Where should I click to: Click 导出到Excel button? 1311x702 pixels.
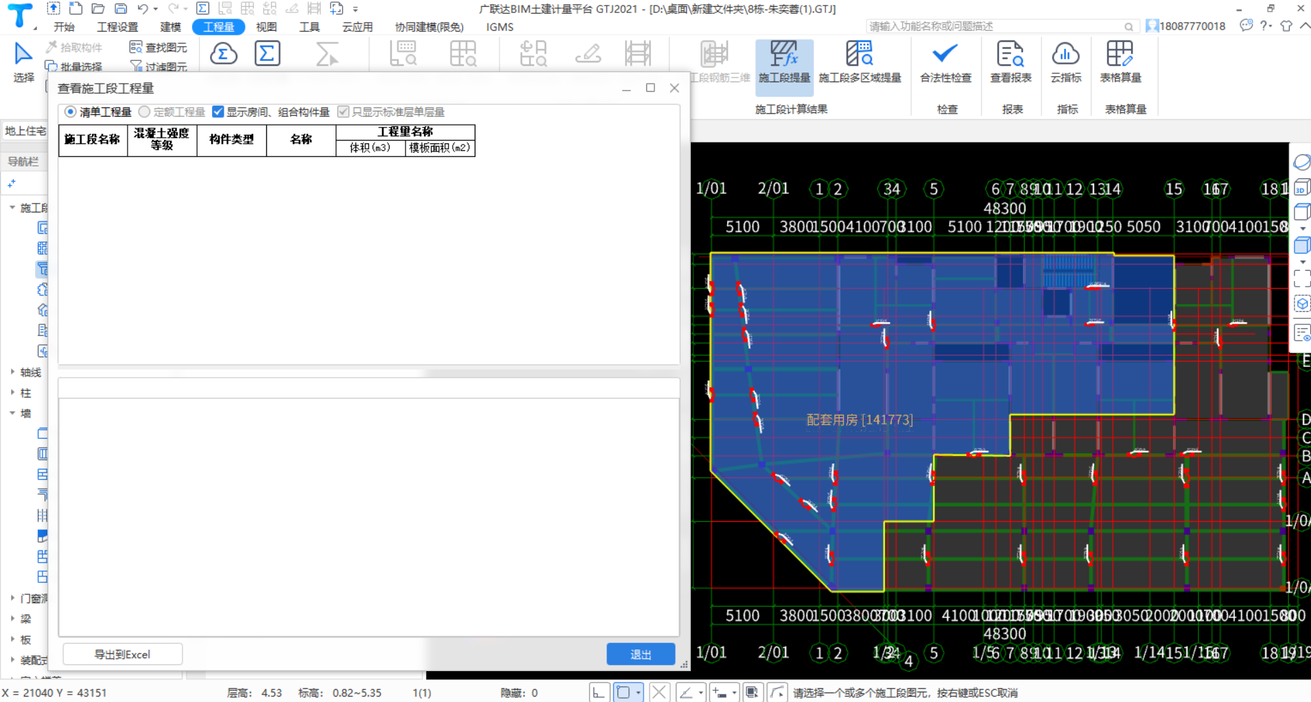point(122,654)
